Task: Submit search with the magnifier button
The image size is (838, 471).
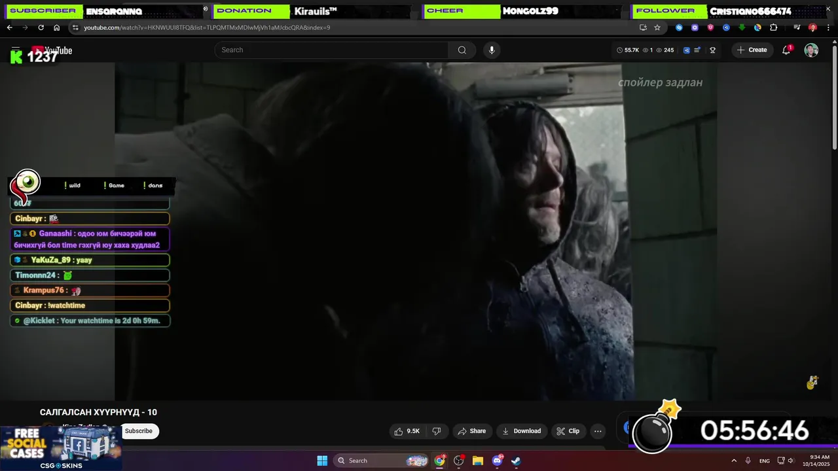Action: point(462,50)
